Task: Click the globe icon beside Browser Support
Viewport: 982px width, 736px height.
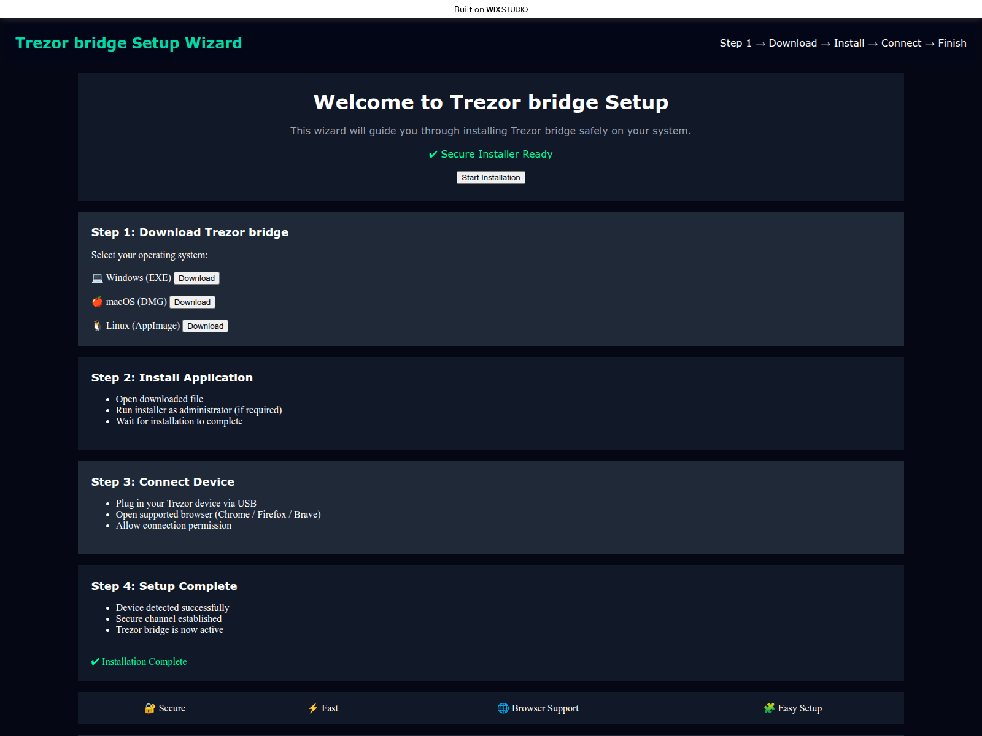Action: pos(503,708)
